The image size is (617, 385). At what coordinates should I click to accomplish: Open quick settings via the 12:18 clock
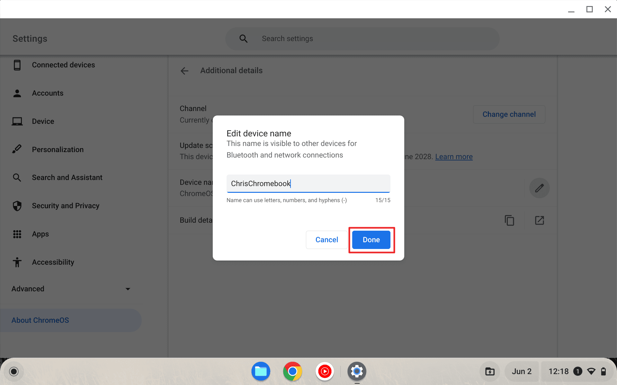point(559,372)
